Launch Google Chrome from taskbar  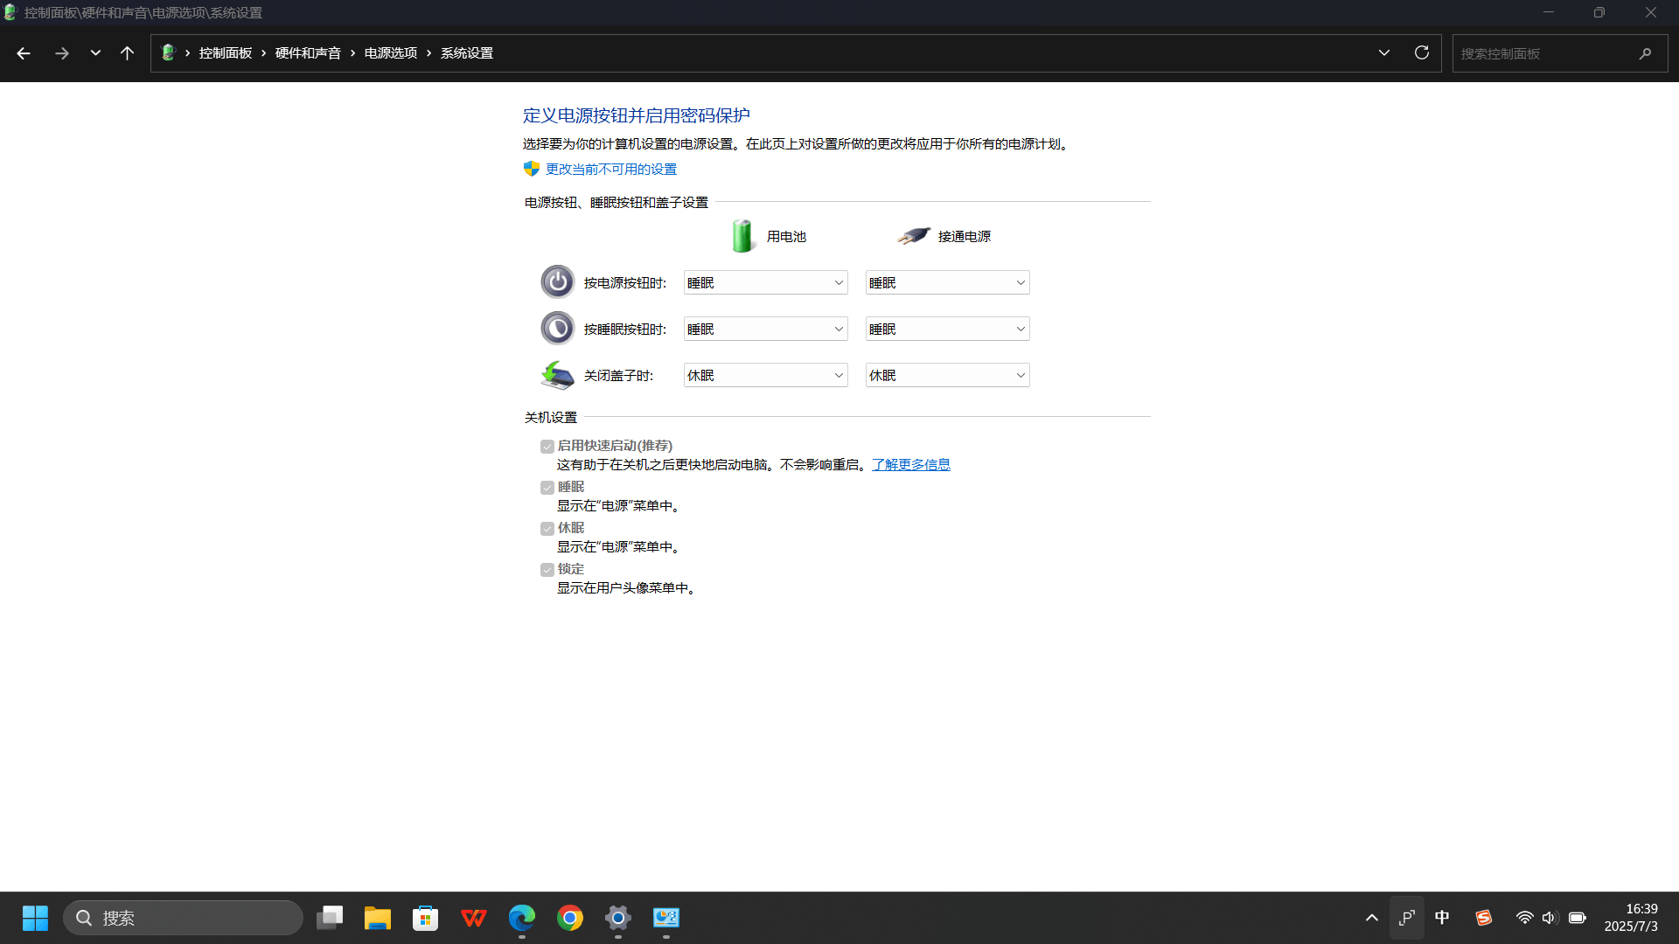pyautogui.click(x=570, y=918)
